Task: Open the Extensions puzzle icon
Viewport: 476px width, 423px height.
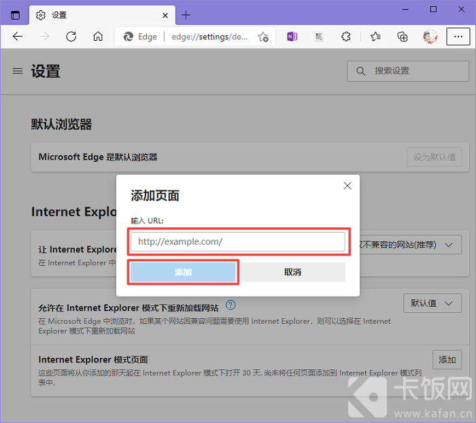Action: [x=345, y=37]
